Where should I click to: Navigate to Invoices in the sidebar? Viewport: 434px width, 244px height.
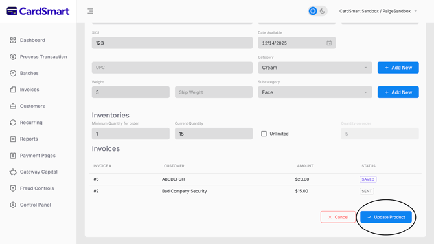[x=29, y=90]
